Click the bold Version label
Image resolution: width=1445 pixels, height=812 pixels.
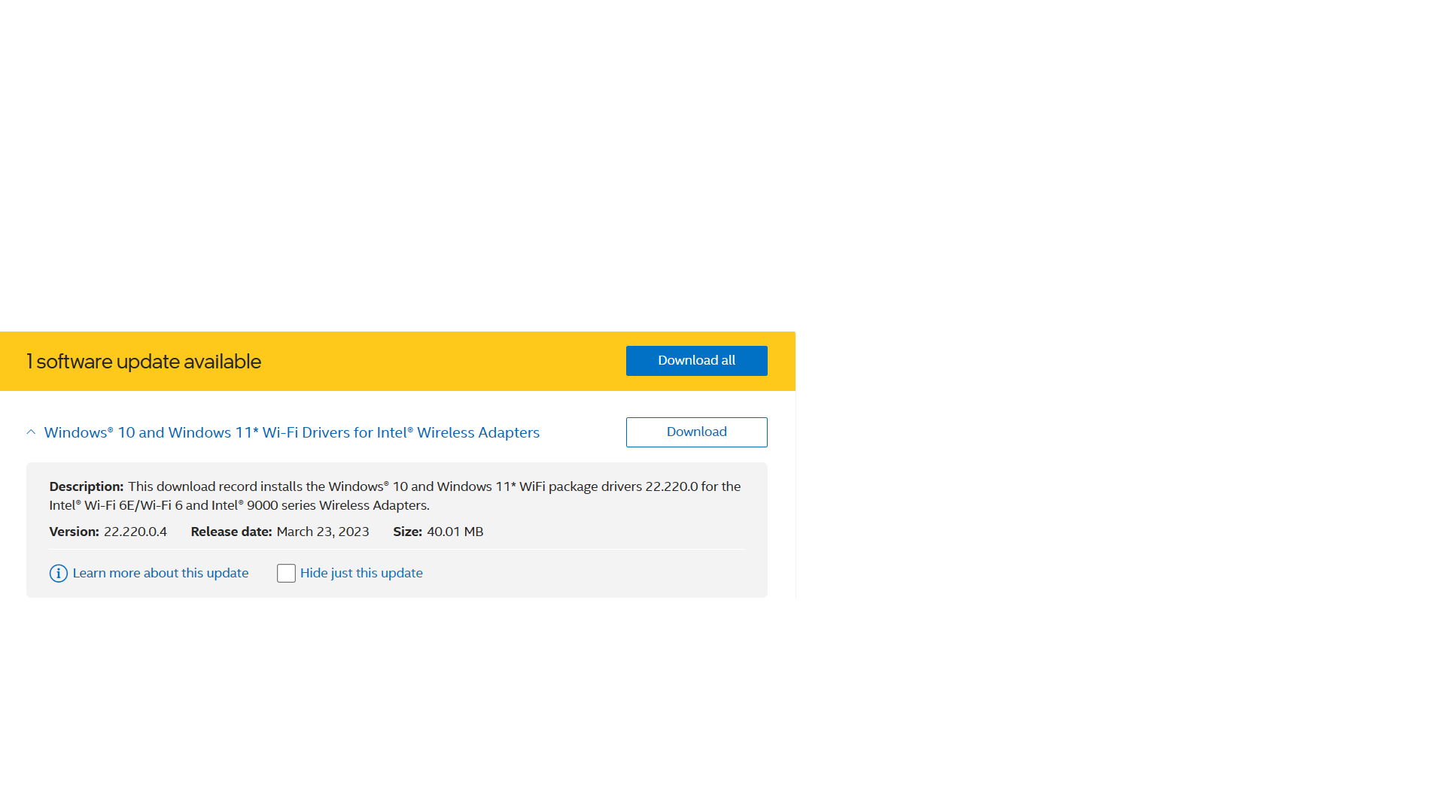click(x=74, y=532)
